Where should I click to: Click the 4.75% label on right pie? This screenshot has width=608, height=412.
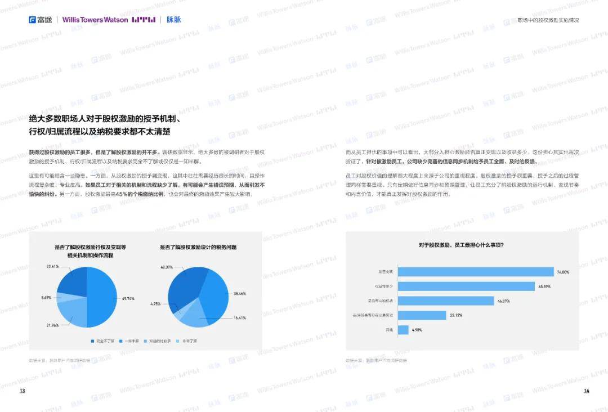tap(155, 304)
